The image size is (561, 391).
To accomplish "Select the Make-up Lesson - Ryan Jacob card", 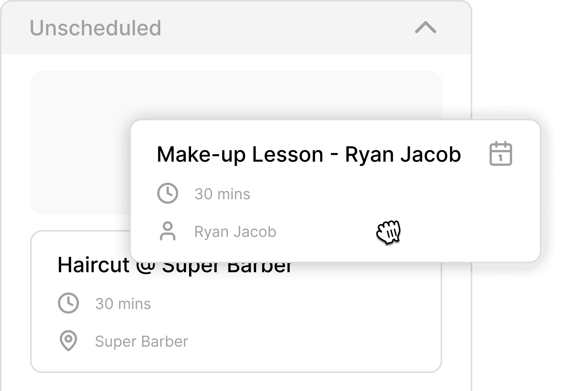I will 335,188.
